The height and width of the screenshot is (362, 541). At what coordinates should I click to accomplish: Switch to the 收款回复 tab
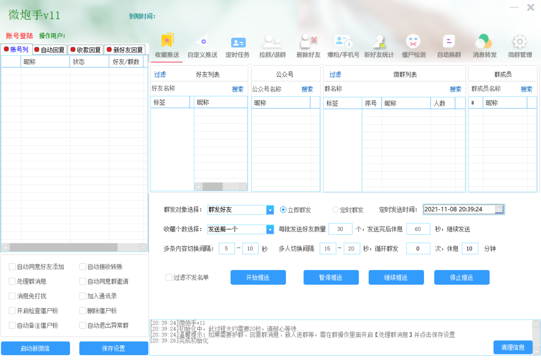click(86, 50)
